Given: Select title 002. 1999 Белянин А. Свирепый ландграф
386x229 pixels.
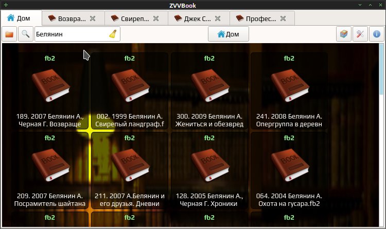Looking at the screenshot, I should point(130,120).
